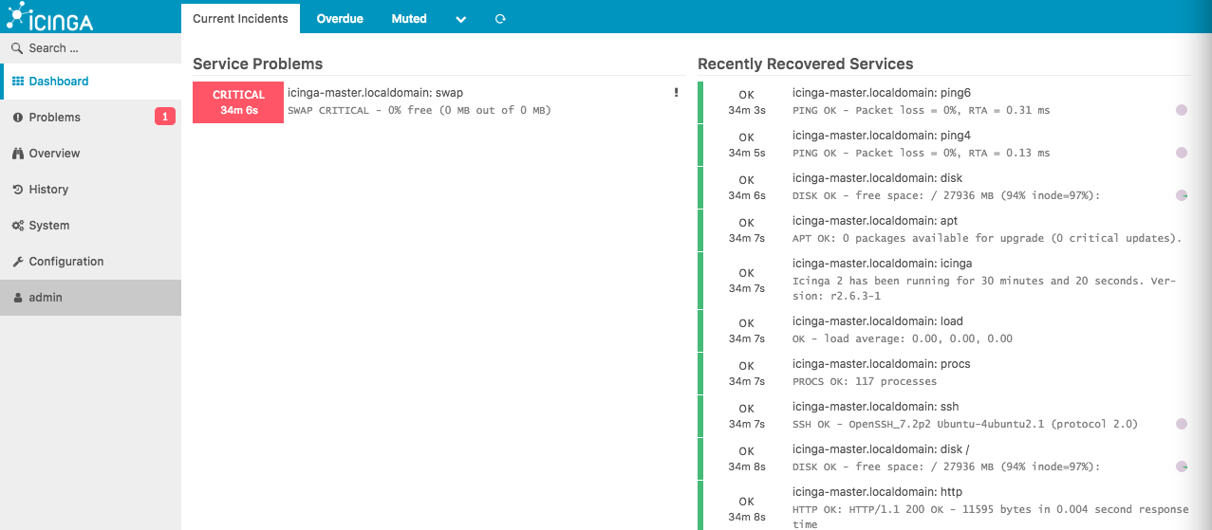Viewport: 1212px width, 530px height.
Task: Click the 'disk /' perfdata pie icon
Action: [x=1182, y=466]
